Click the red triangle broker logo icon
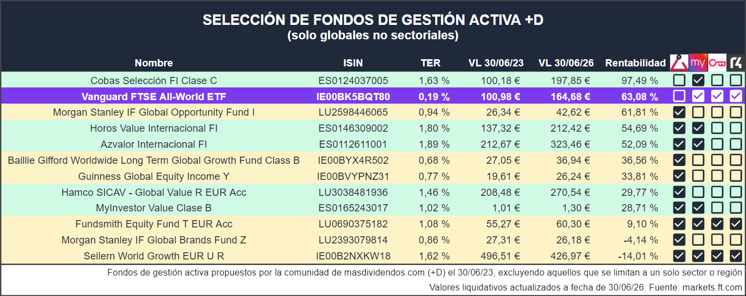Image resolution: width=746 pixels, height=296 pixels. point(679,62)
